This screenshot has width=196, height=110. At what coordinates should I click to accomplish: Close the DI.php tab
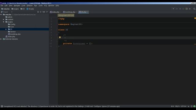[88, 12]
